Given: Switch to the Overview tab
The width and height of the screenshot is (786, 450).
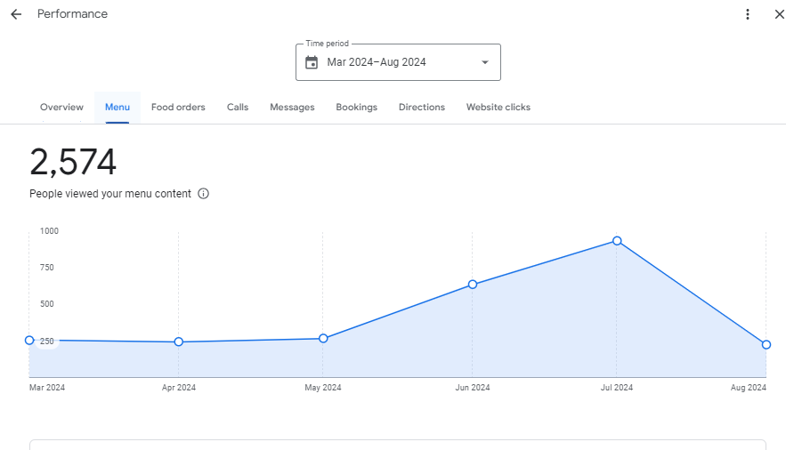Looking at the screenshot, I should [x=61, y=108].
